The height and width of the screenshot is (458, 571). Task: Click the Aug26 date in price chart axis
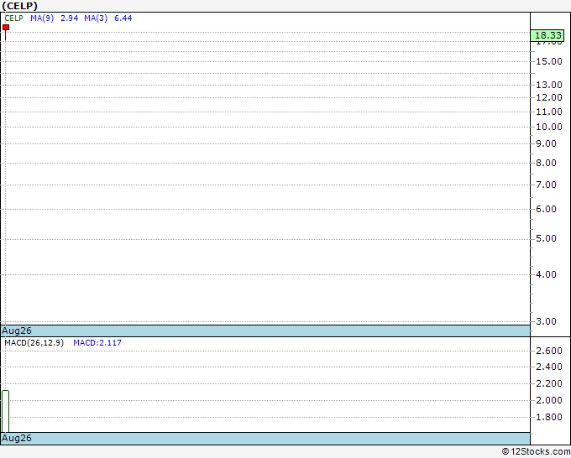(17, 330)
